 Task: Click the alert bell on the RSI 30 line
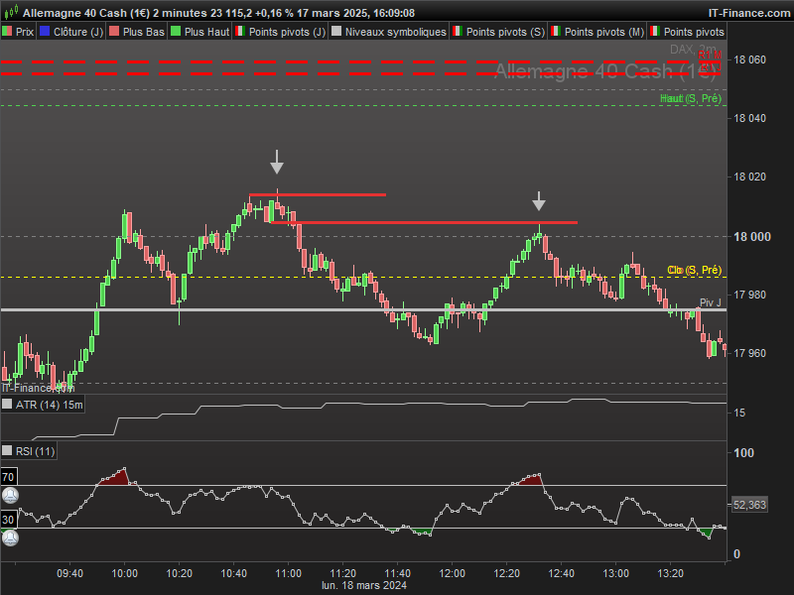(10, 537)
